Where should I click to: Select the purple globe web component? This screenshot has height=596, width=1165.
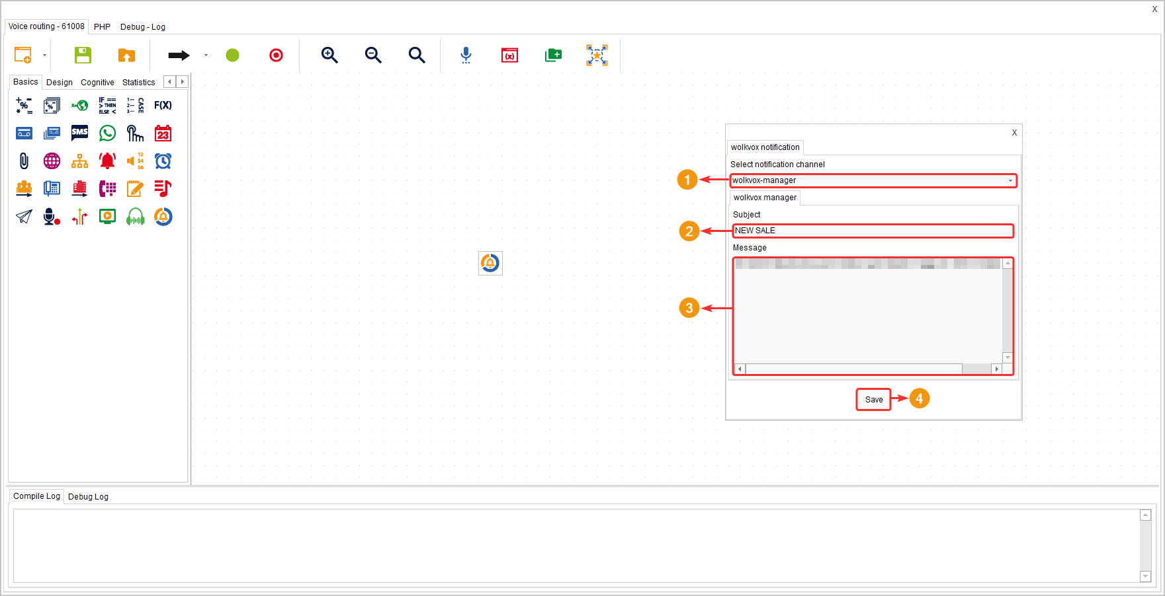[x=52, y=161]
